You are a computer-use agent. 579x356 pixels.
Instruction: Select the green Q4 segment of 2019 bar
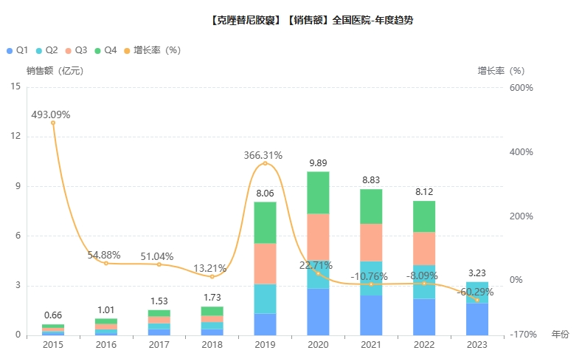265,222
